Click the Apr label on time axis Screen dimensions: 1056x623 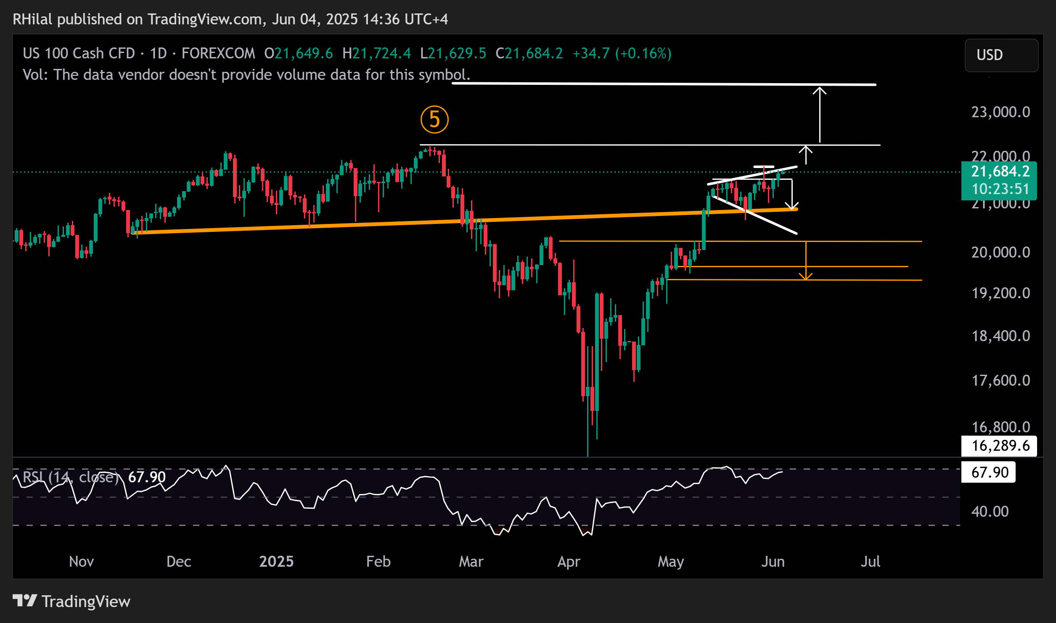click(569, 561)
